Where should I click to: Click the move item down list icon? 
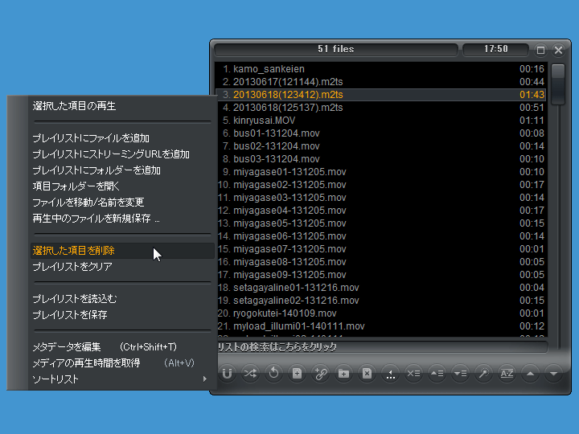[x=460, y=374]
